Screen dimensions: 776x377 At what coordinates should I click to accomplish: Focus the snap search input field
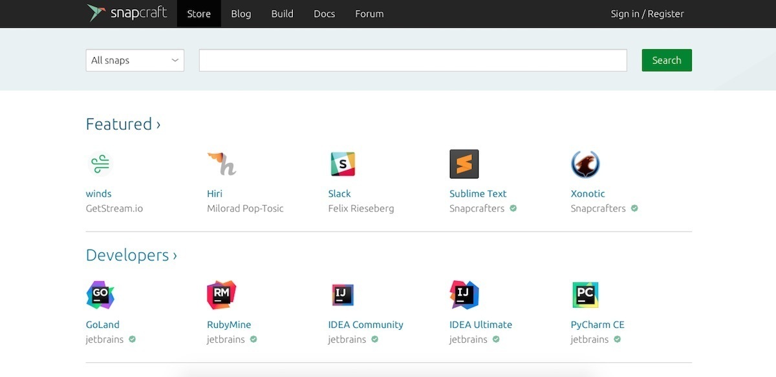(413, 60)
